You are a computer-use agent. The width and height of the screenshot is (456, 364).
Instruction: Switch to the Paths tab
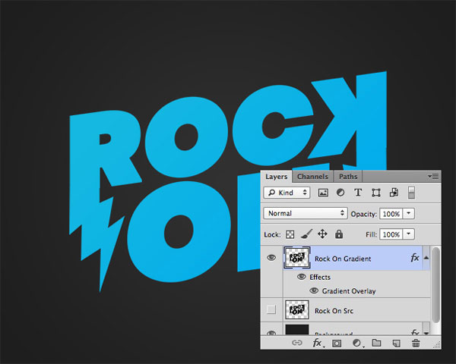coord(348,177)
